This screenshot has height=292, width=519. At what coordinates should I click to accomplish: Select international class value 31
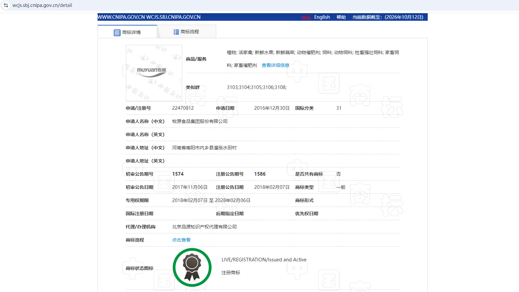339,108
